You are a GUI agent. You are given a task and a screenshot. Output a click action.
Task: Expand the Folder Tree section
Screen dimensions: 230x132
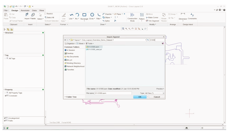pos(71,97)
